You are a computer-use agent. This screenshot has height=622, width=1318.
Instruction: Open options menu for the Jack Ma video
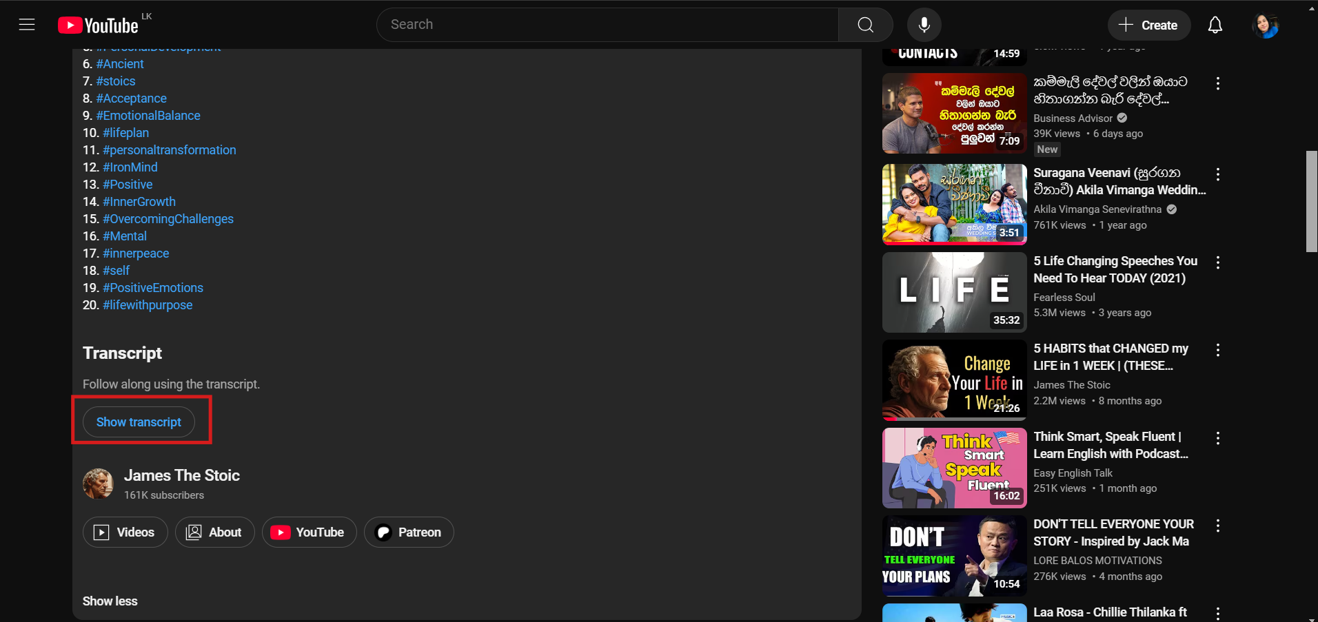coord(1218,526)
